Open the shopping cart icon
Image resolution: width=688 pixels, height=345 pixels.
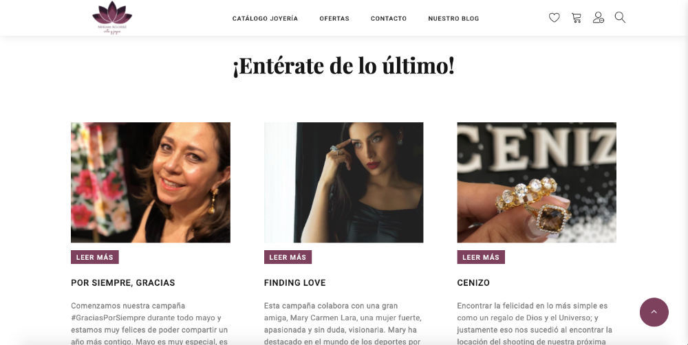576,18
